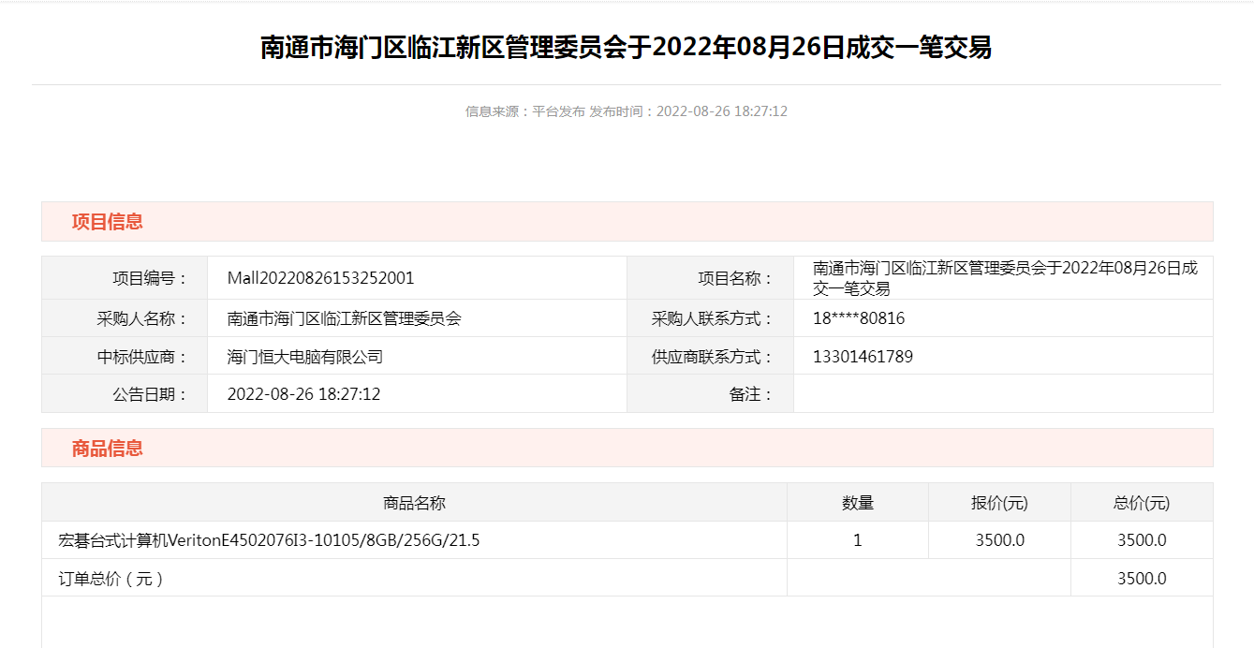Image resolution: width=1254 pixels, height=648 pixels.
Task: Click the 报价(元) column header
Action: 999,503
